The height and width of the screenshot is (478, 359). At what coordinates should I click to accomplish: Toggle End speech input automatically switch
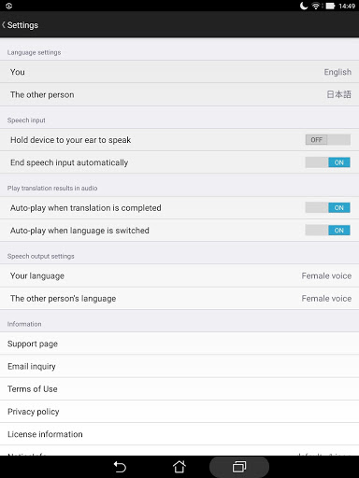(328, 162)
